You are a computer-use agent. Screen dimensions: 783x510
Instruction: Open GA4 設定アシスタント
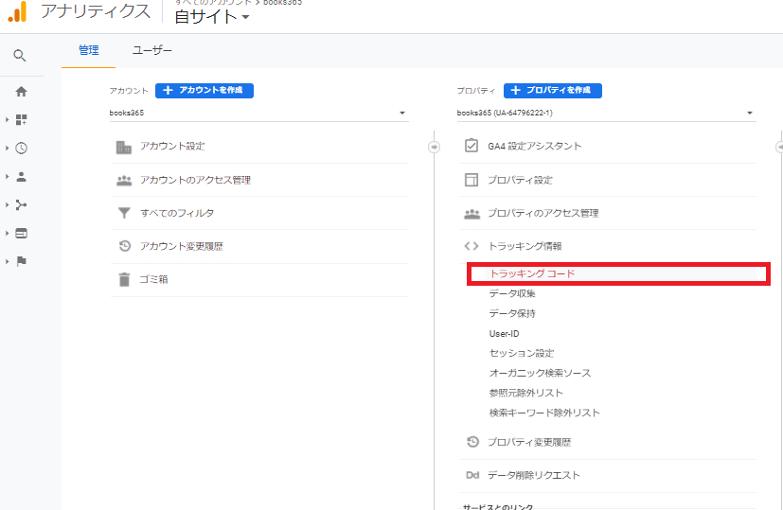[534, 147]
